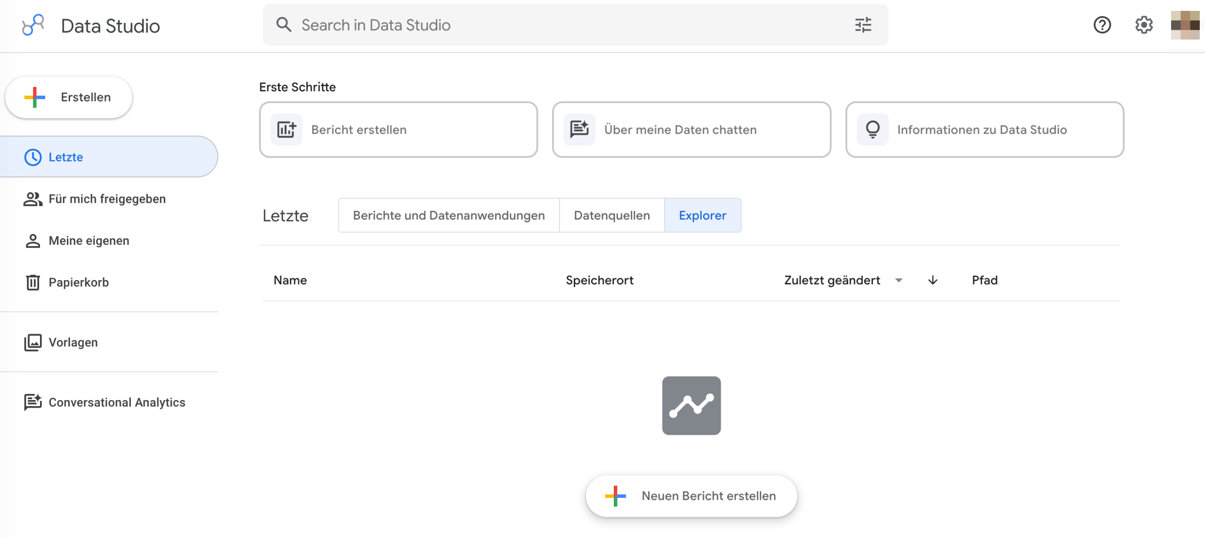
Task: Click the person icon for Meine eigenen
Action: tap(32, 241)
